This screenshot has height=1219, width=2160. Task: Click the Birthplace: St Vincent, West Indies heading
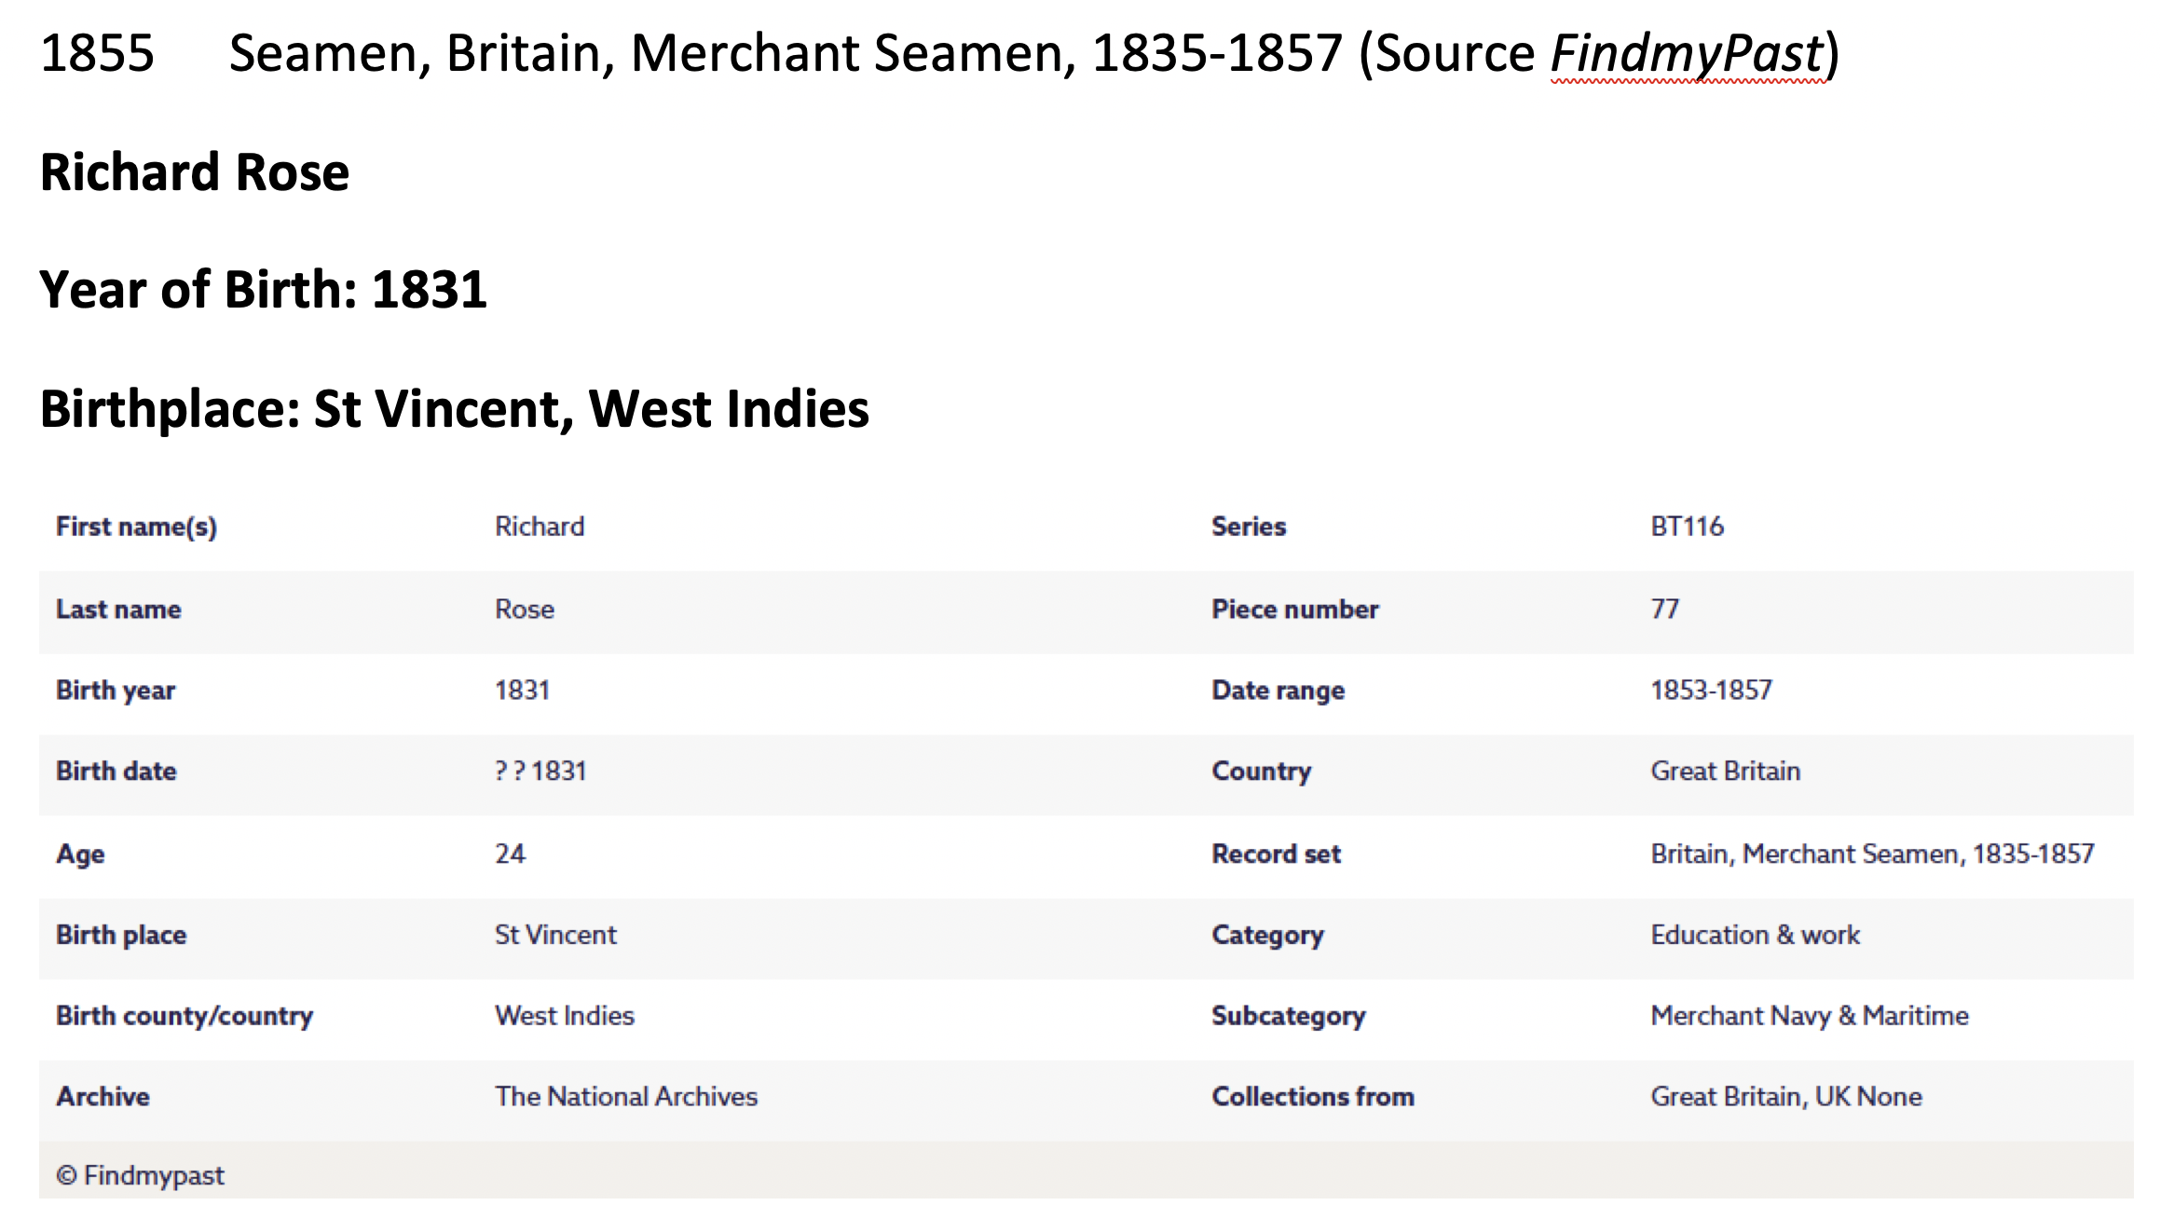pos(454,409)
